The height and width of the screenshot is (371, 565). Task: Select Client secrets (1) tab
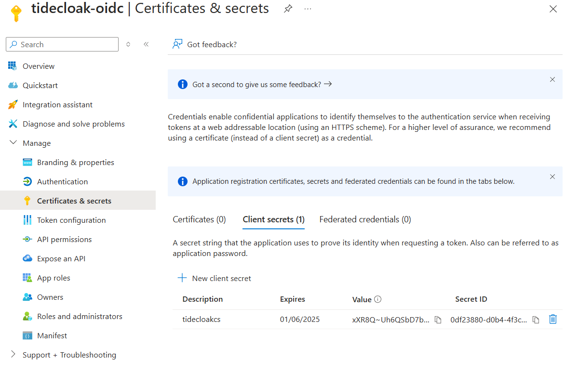273,219
